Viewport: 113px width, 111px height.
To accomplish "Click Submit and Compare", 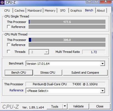I will (85, 73).
